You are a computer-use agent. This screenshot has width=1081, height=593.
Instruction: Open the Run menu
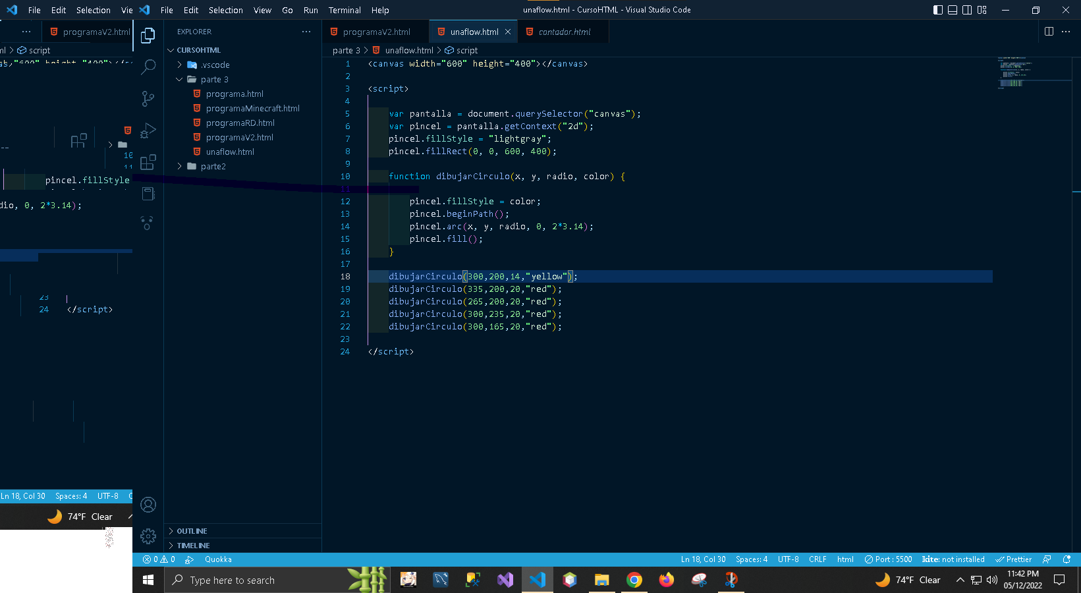tap(311, 10)
